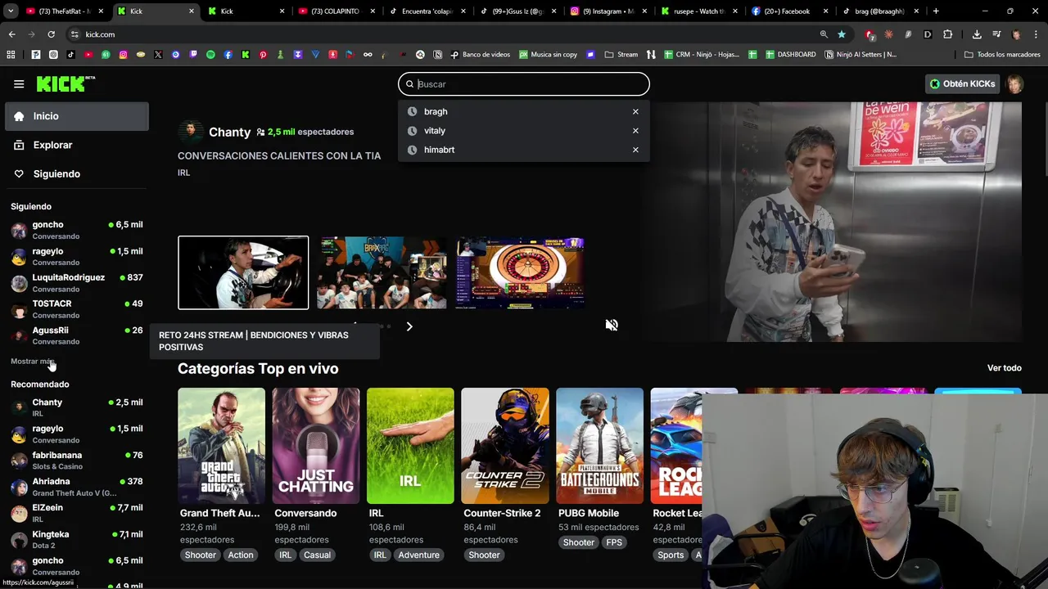Viewport: 1048px width, 589px height.
Task: Open the apps grid in bookmarks bar
Action: tap(11, 55)
